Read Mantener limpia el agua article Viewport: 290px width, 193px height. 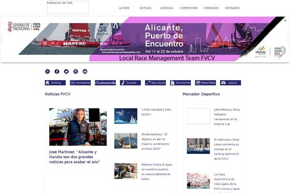[x=157, y=172]
